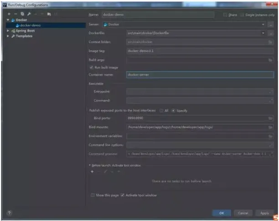The width and height of the screenshot is (279, 221).
Task: Toggle Run built image checkbox
Action: pyautogui.click(x=91, y=67)
